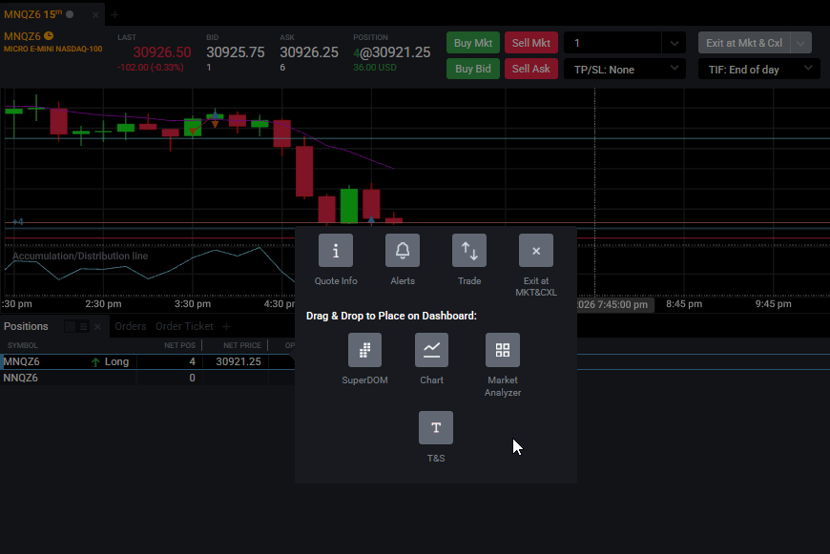
Task: Select the Trade arrows icon
Action: (469, 250)
